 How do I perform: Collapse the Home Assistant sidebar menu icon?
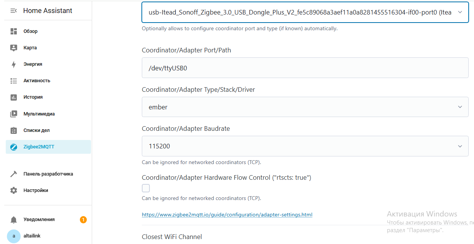click(x=13, y=11)
